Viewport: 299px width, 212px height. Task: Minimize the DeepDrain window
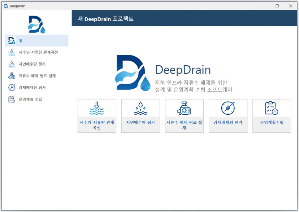264,6
